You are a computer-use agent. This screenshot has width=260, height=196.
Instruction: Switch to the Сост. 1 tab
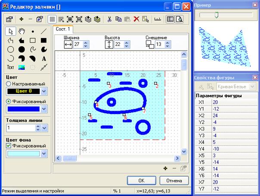(x=64, y=29)
